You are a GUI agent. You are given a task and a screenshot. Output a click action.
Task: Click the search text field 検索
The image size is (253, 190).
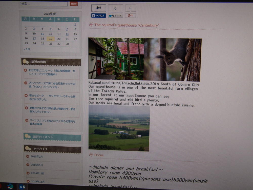tap(44, 4)
